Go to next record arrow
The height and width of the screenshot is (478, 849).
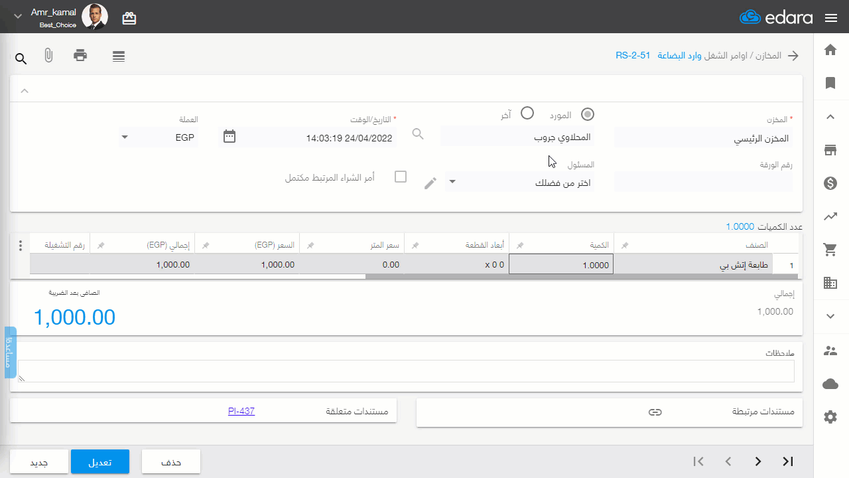pyautogui.click(x=758, y=461)
